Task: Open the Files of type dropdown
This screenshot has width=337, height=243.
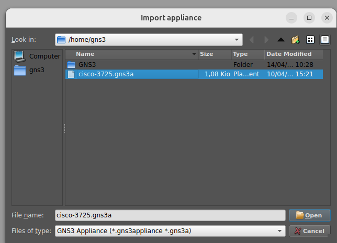Action: pos(170,231)
